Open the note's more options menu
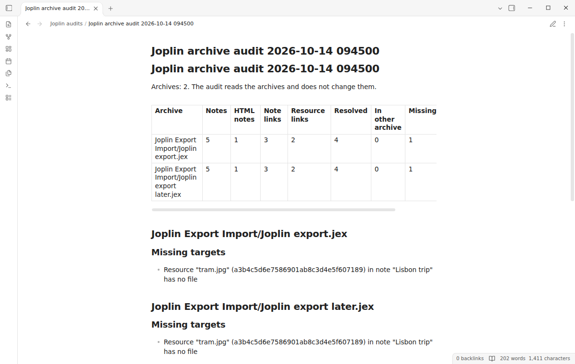575x364 pixels. [565, 23]
